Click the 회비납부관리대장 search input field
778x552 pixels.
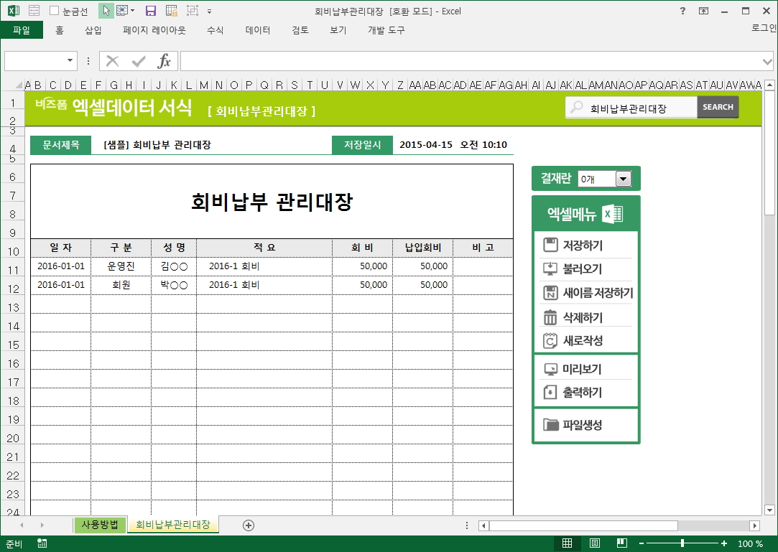[x=631, y=108]
